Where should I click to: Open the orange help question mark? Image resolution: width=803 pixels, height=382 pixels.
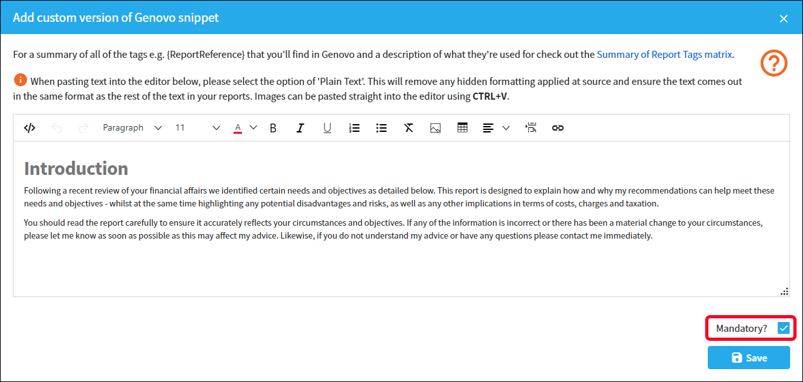point(774,63)
